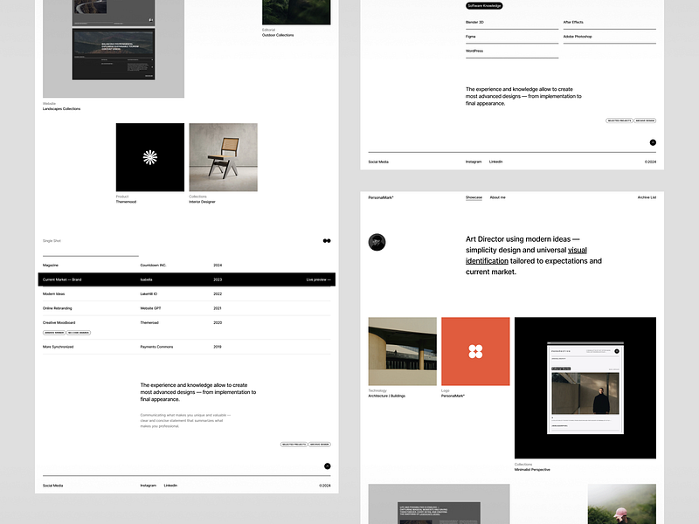Open the Minimalist Perspective black mockup thumbnail

[585, 388]
